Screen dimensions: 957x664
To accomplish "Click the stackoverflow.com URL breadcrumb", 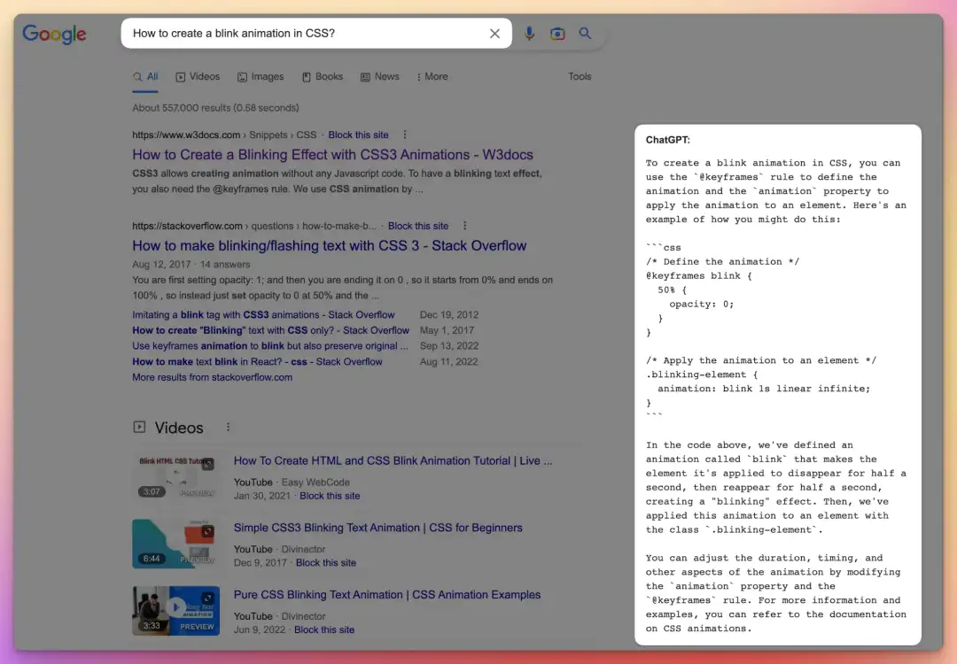I will point(187,226).
